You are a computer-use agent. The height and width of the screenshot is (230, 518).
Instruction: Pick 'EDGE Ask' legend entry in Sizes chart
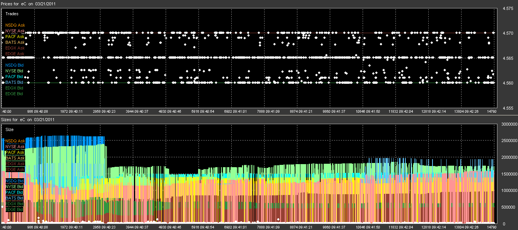[15, 169]
